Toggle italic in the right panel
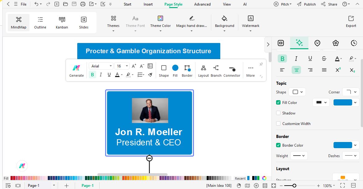 [296, 58]
